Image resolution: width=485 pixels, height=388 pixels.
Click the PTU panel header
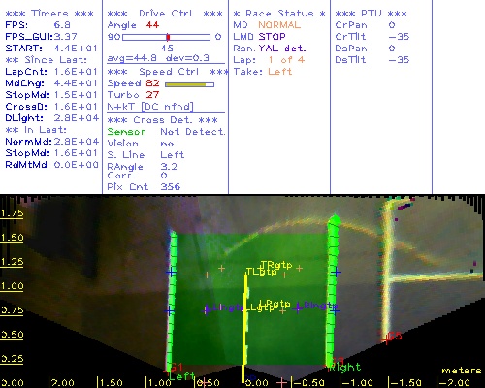click(371, 14)
